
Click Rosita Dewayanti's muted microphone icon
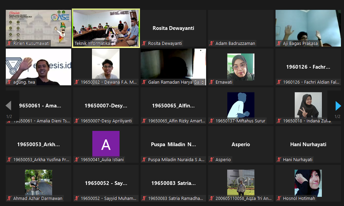tap(144, 44)
